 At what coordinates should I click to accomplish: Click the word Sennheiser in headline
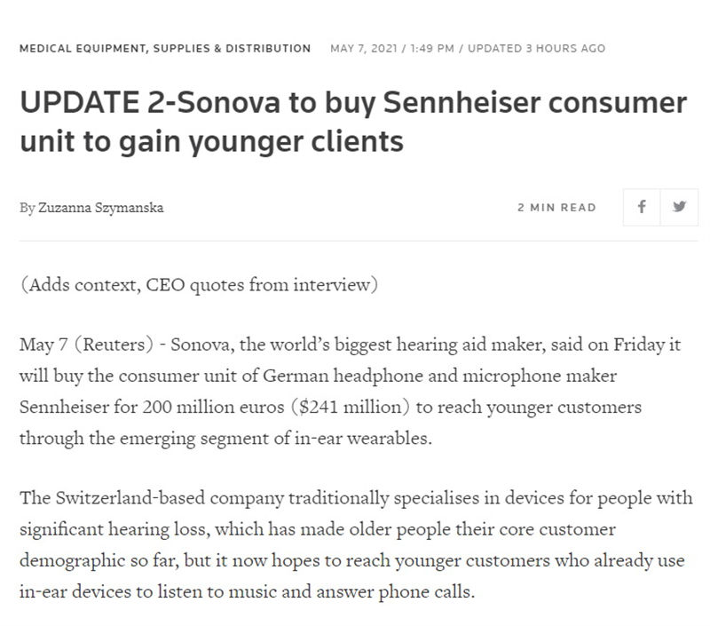point(461,102)
